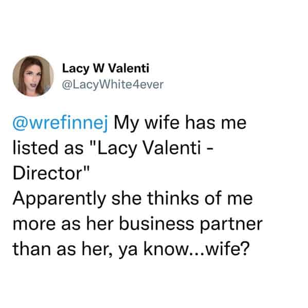308x308 pixels.
Task: Click the word "partner" in the tweet
Action: [231, 225]
